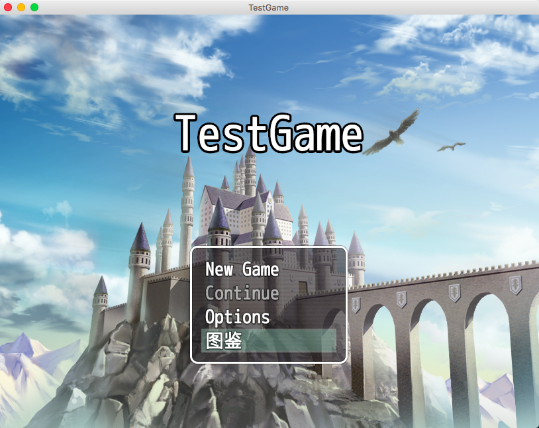Image resolution: width=539 pixels, height=428 pixels.
Task: Maximize the TestGame window with green button
Action: 34,7
